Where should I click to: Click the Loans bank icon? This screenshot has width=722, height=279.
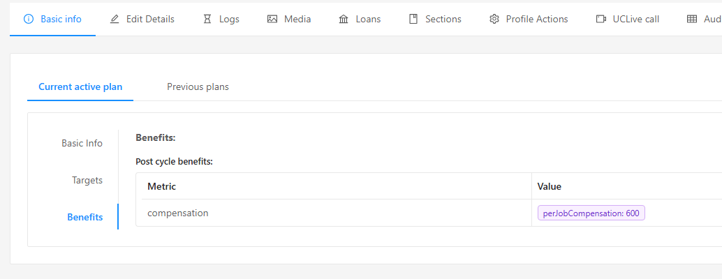(x=344, y=19)
